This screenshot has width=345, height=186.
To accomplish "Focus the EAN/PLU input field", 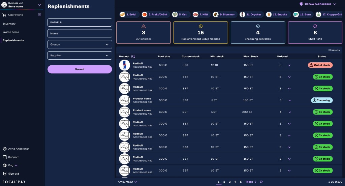I will tap(80, 23).
